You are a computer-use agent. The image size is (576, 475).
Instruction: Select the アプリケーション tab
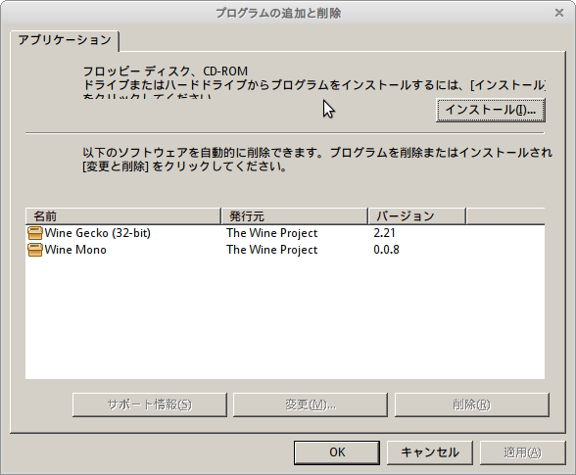tap(65, 40)
